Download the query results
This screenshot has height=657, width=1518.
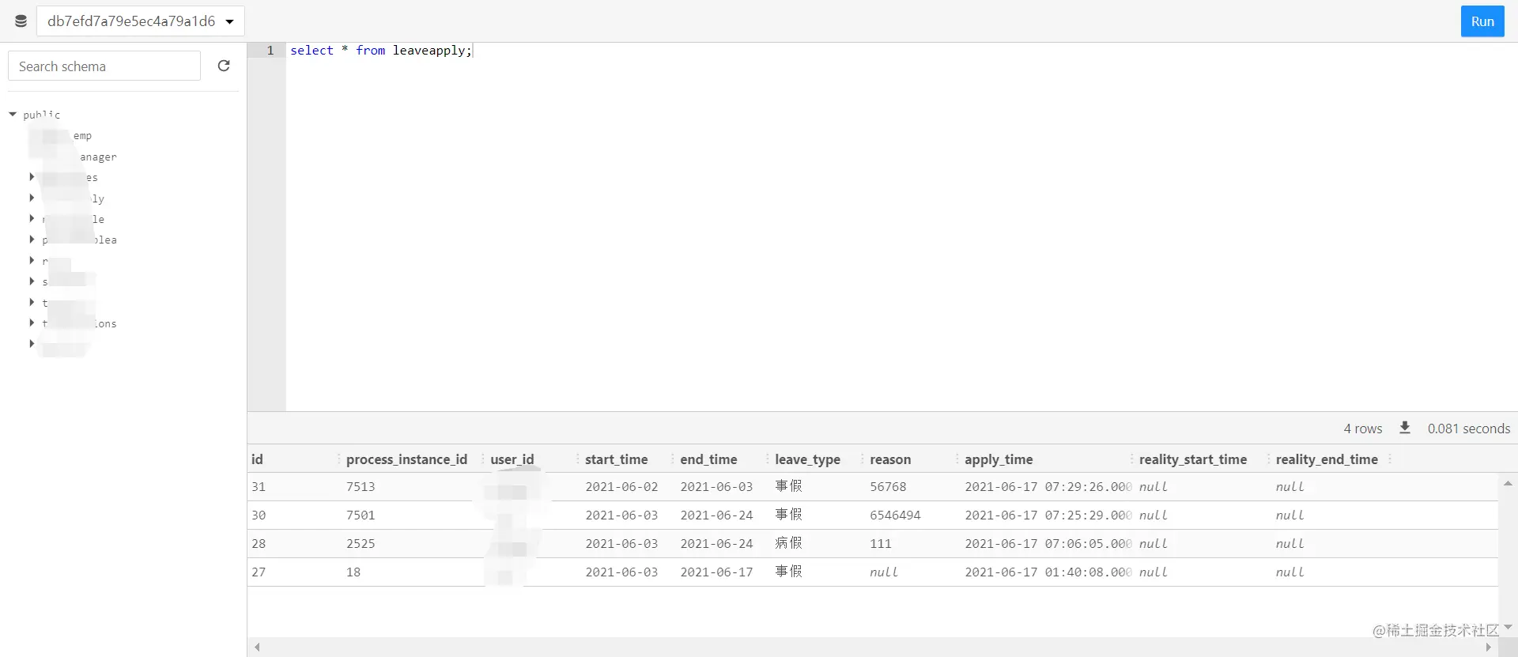(1405, 428)
